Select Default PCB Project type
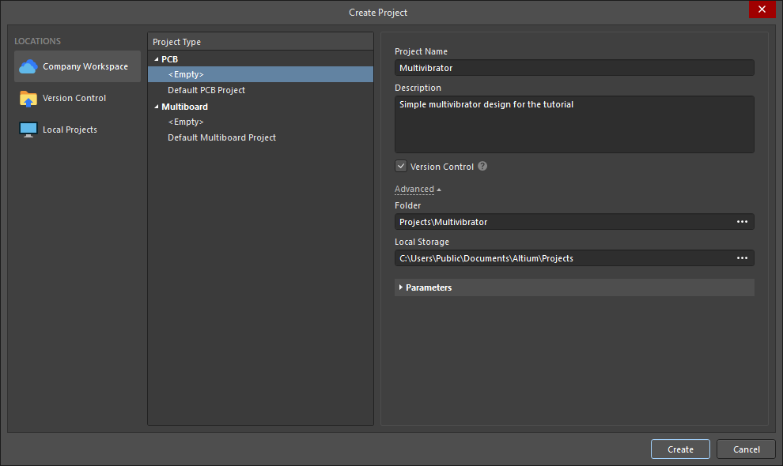 (206, 90)
